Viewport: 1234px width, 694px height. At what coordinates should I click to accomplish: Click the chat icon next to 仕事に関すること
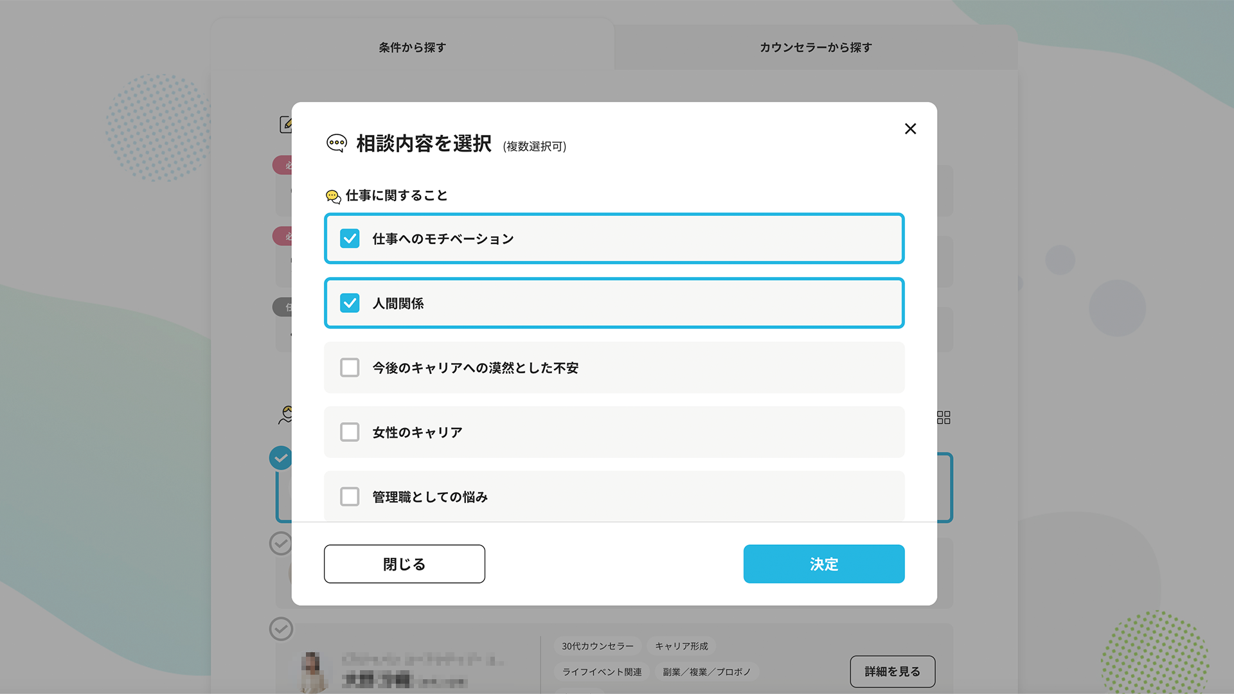coord(333,196)
